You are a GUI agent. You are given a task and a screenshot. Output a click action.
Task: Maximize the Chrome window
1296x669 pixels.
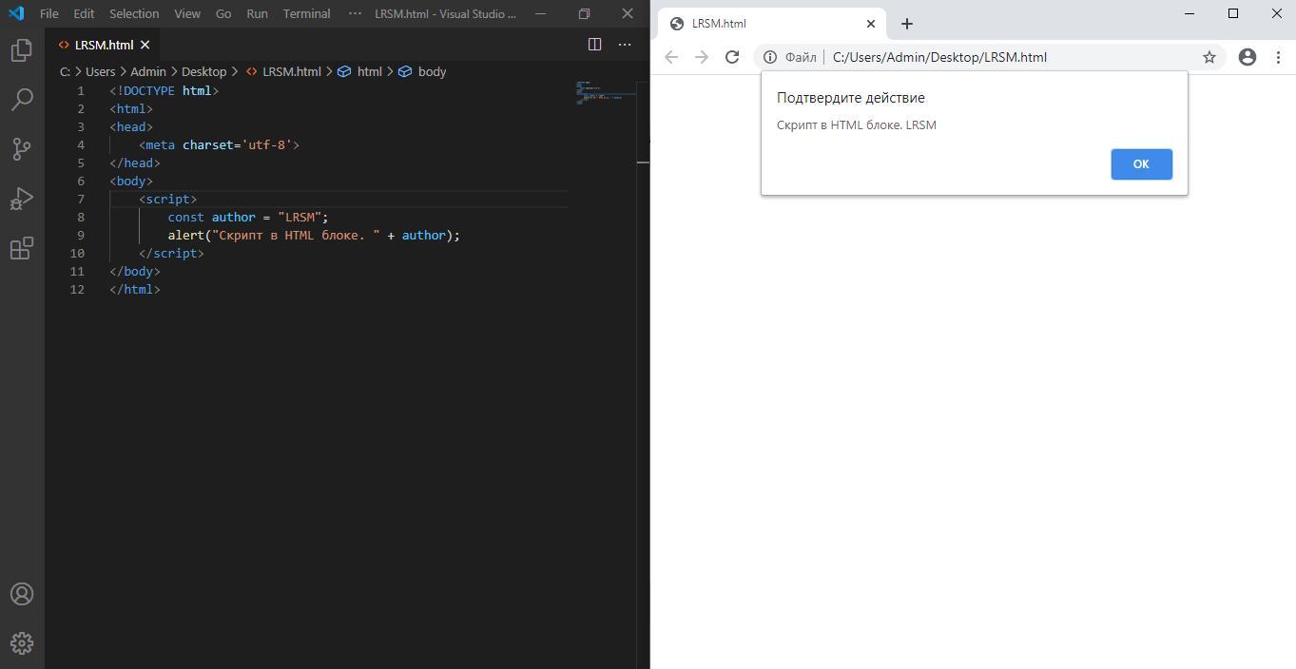(x=1233, y=13)
